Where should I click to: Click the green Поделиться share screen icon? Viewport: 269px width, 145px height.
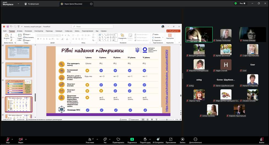pyautogui.click(x=132, y=140)
